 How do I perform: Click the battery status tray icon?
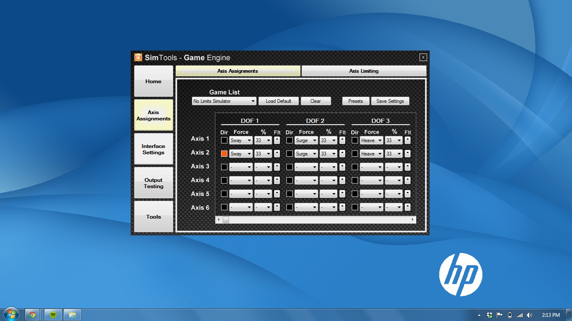click(510, 315)
